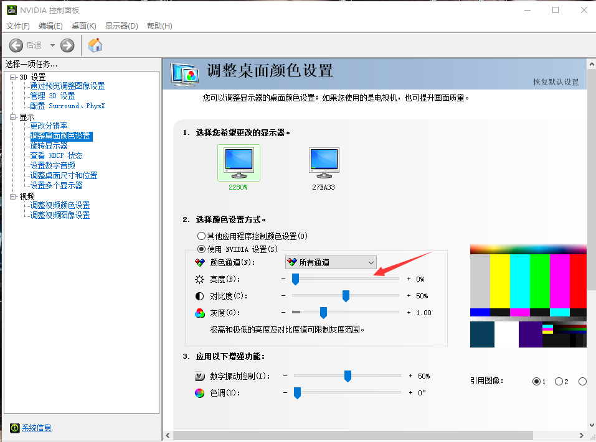Click the Back arrow toolbar icon
This screenshot has width=596, height=442.
(x=16, y=45)
